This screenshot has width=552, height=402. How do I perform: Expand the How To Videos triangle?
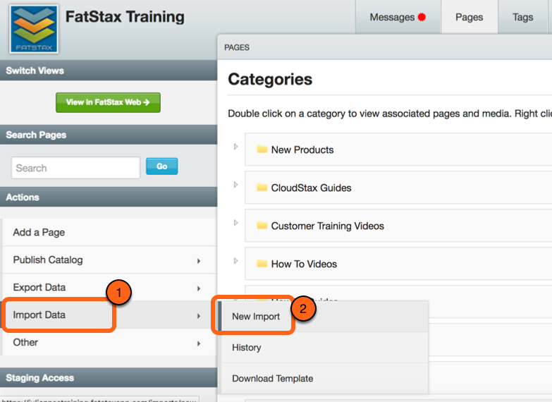point(236,261)
